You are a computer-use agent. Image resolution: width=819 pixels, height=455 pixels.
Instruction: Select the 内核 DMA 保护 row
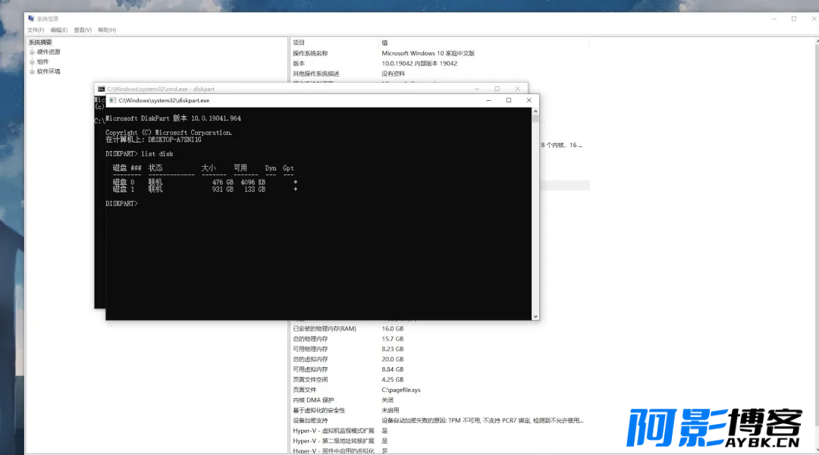pos(440,400)
